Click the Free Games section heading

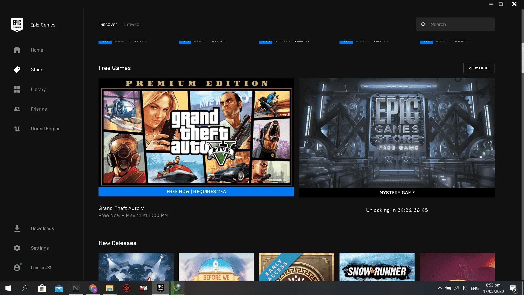coord(115,68)
